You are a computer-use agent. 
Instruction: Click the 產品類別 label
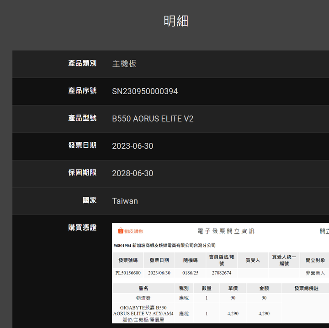pos(82,64)
